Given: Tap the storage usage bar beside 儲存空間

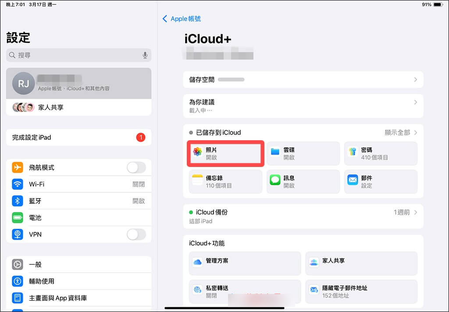Looking at the screenshot, I should click(231, 80).
